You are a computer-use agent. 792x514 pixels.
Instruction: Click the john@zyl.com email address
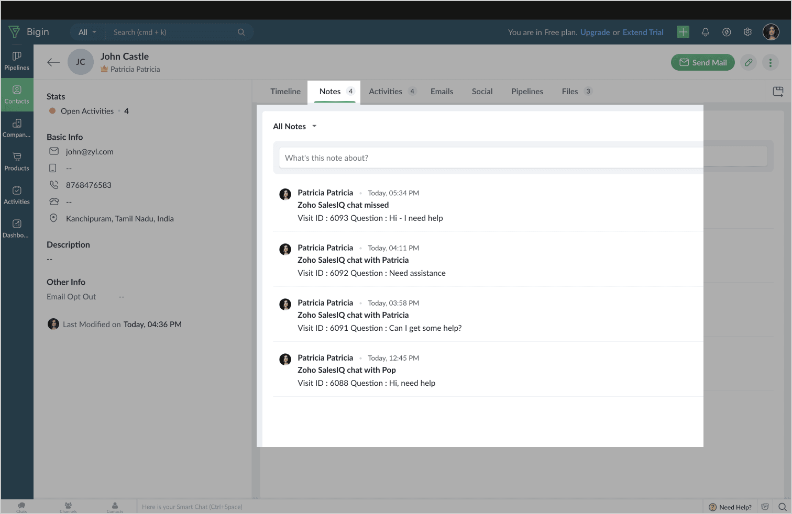point(90,151)
